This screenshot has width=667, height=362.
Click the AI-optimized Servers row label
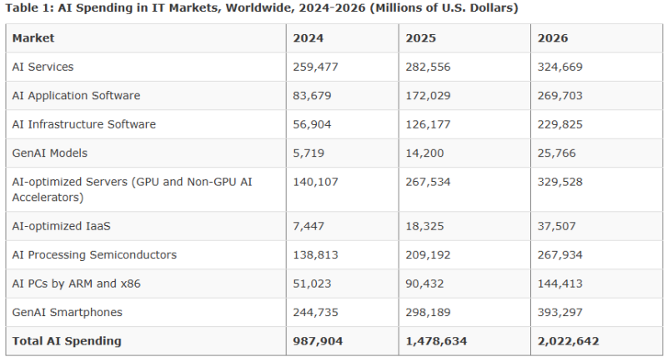133,189
